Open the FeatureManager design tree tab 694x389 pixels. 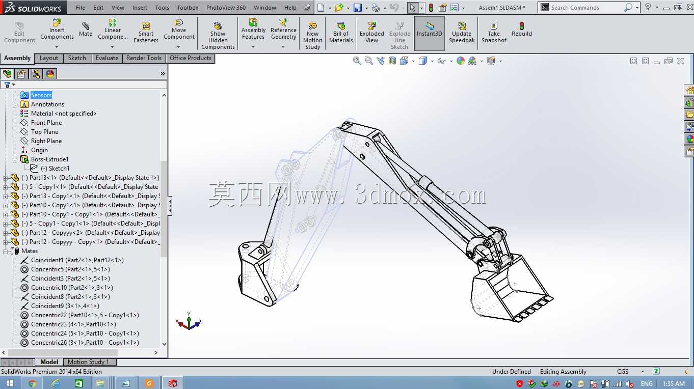(7, 74)
